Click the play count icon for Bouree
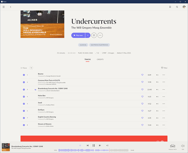 point(157,75)
